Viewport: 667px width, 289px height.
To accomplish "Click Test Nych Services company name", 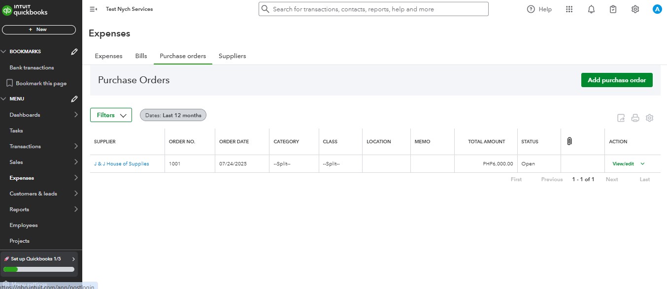I will tap(130, 9).
